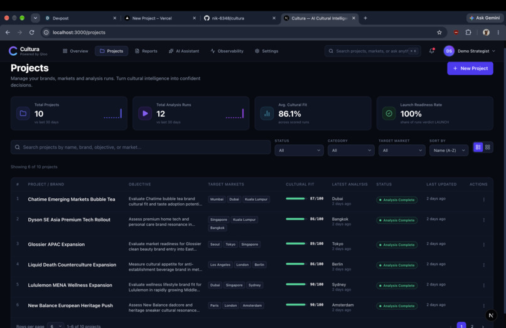
Task: Click Analysis Complete badge for Dyson row
Action: coord(397,220)
